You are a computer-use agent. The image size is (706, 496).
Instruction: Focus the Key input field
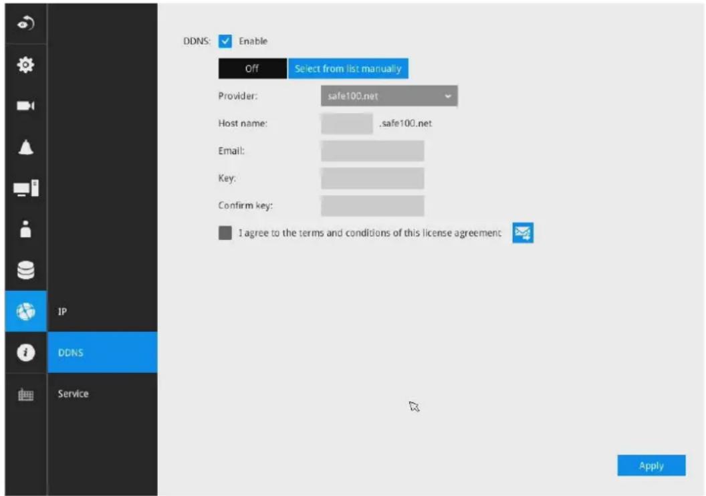click(372, 178)
